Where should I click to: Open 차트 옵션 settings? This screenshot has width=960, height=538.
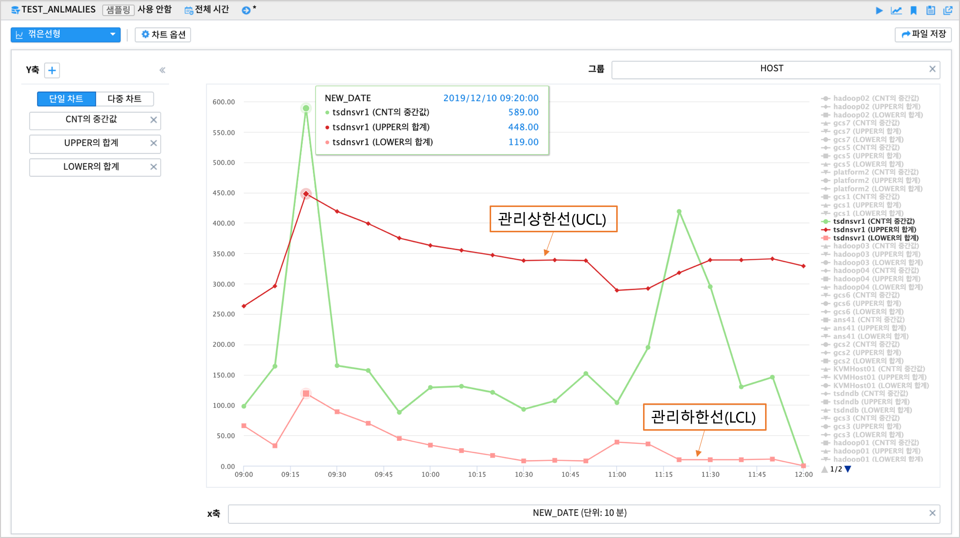click(x=163, y=34)
